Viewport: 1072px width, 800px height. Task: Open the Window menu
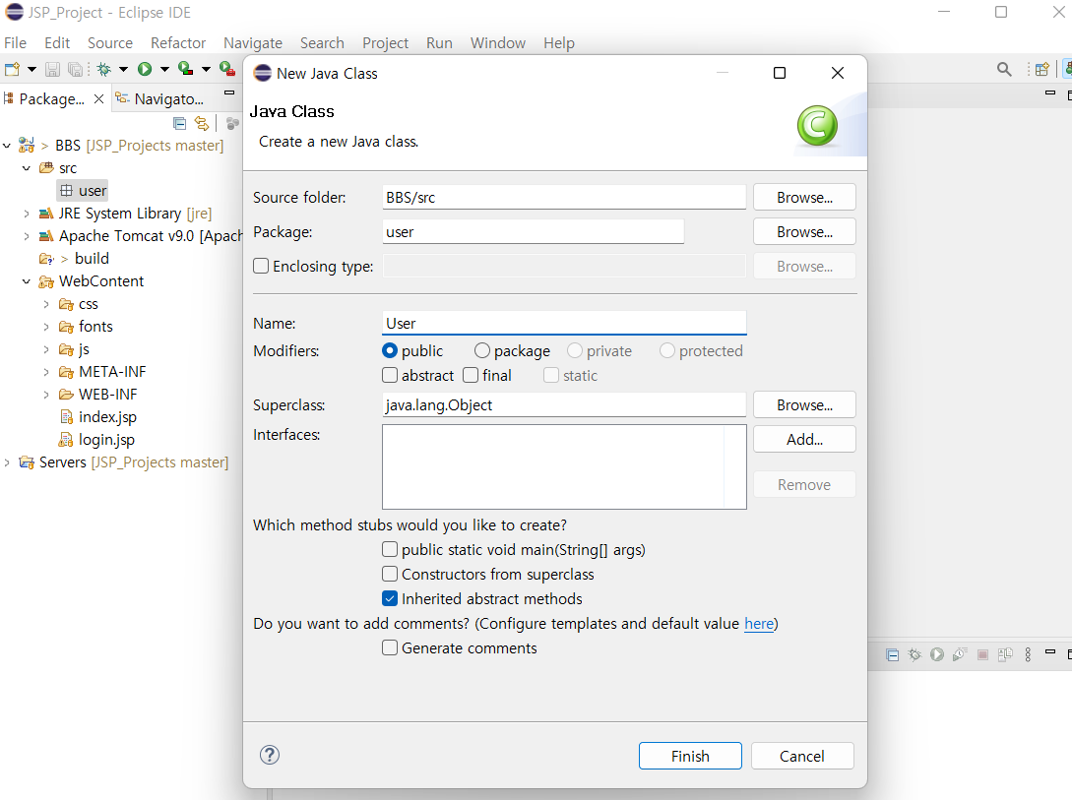click(x=498, y=43)
